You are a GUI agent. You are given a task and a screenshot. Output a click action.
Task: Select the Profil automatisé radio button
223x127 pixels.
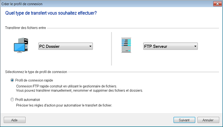12,100
